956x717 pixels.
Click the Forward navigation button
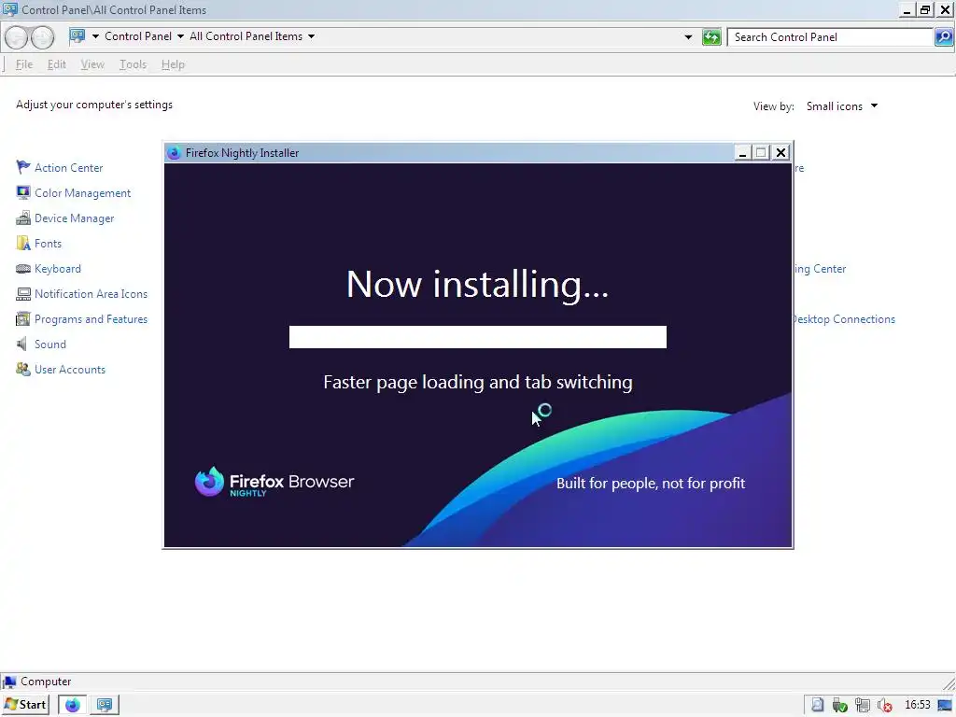click(42, 37)
